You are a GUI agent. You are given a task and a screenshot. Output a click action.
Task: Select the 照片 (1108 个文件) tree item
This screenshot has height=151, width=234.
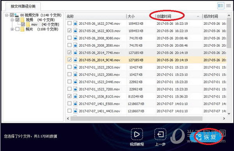click(42, 29)
